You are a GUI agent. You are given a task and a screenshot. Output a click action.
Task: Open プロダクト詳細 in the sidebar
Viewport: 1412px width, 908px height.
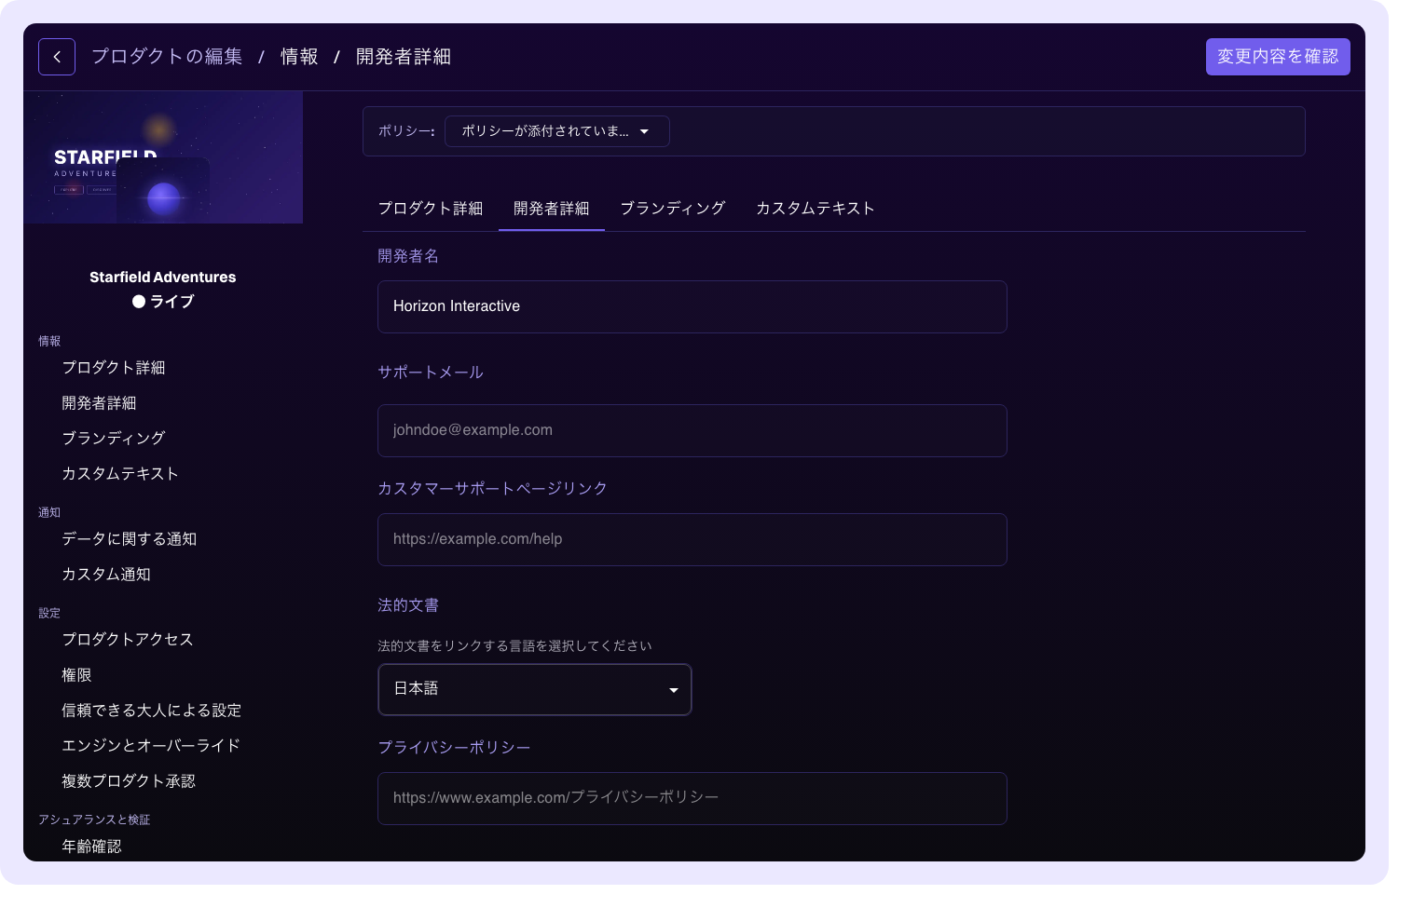pyautogui.click(x=114, y=368)
